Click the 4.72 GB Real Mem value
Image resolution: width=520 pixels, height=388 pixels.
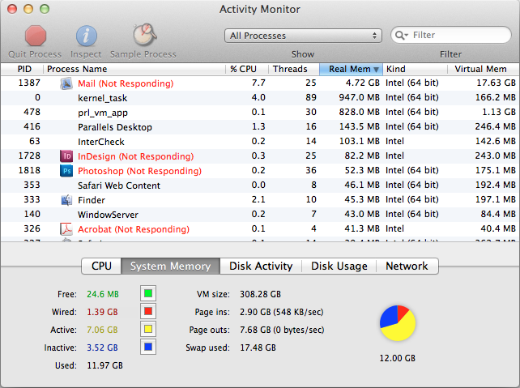pyautogui.click(x=363, y=83)
